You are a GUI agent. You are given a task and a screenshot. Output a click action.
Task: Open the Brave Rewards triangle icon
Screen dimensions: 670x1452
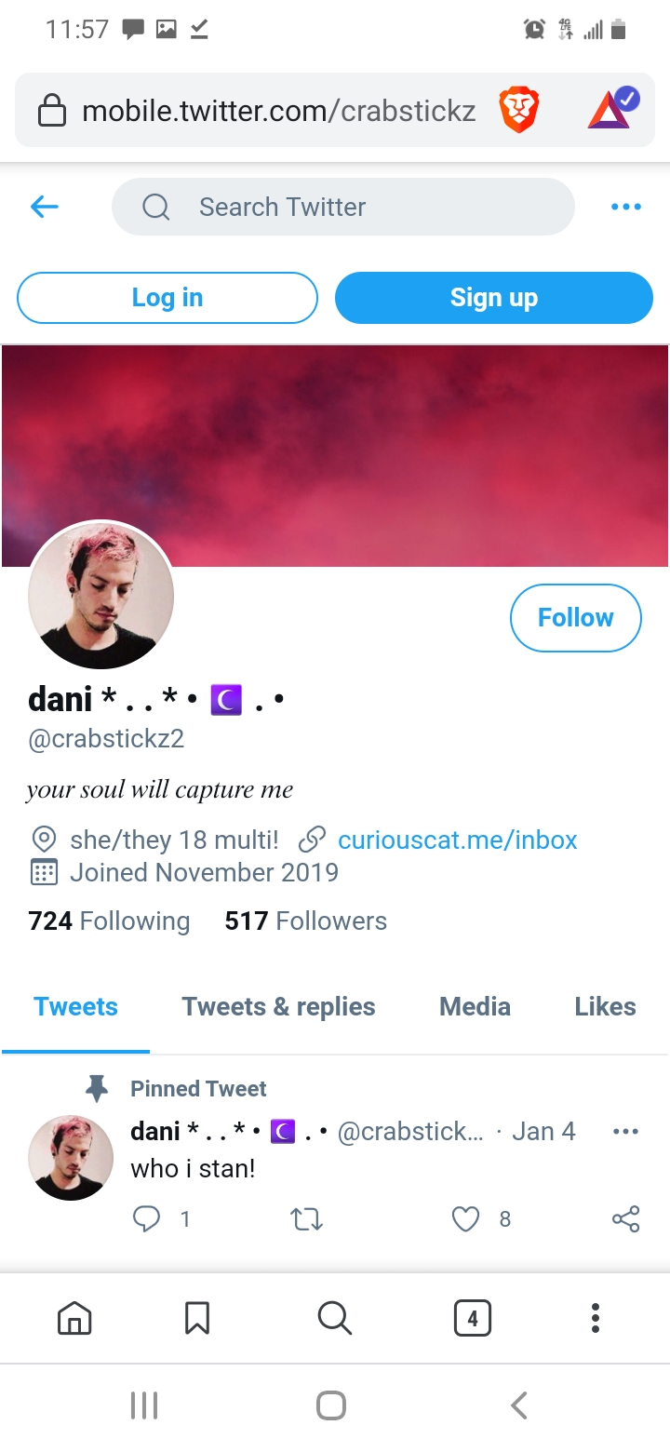(613, 108)
